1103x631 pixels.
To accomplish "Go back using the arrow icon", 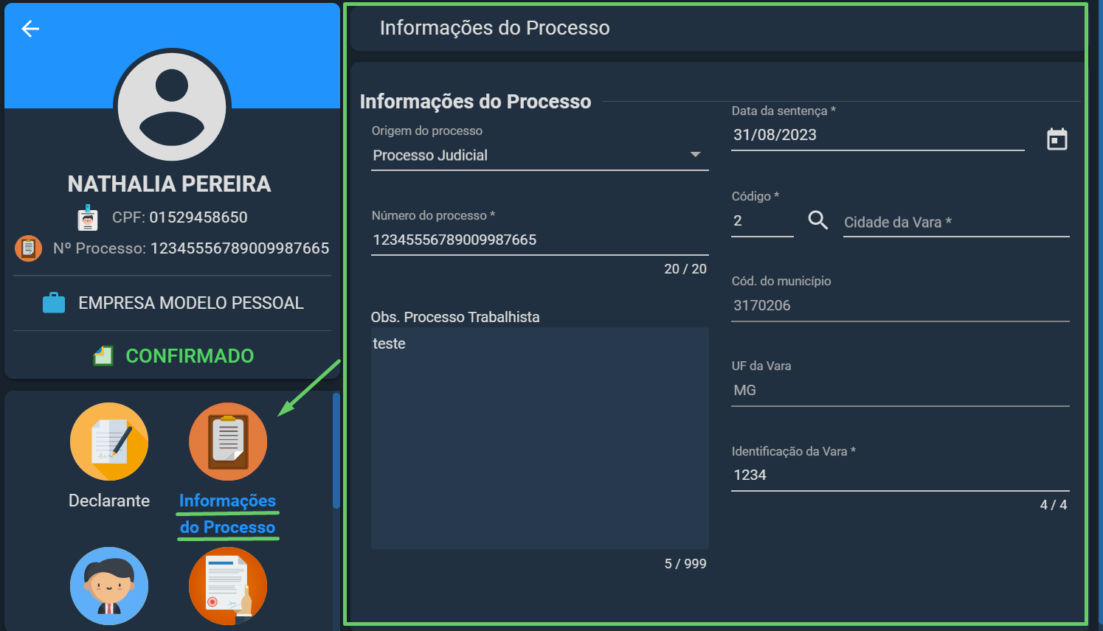I will coord(30,29).
